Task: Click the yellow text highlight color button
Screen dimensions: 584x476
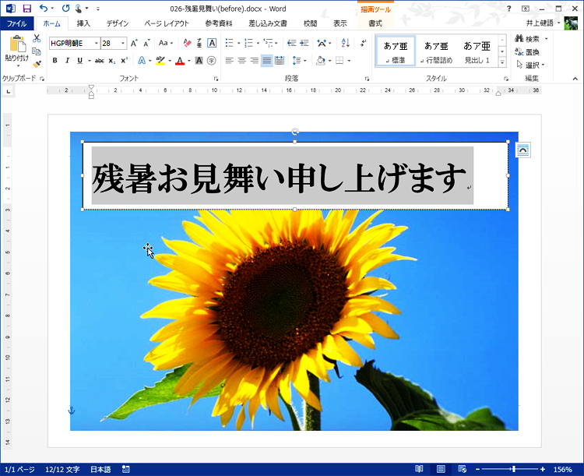Action: coord(160,61)
